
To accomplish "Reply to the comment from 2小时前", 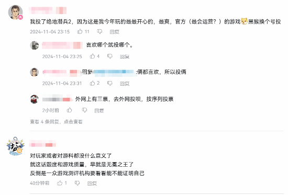I will (99, 111).
